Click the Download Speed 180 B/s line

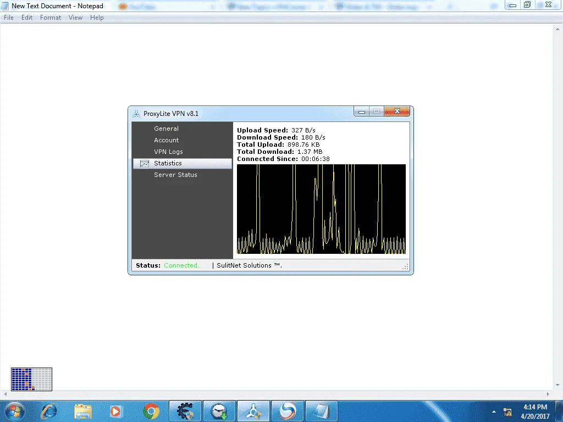pyautogui.click(x=281, y=137)
